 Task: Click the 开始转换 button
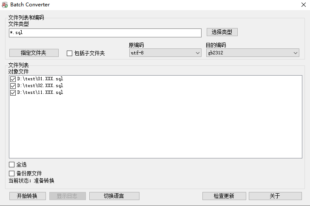click(28, 196)
